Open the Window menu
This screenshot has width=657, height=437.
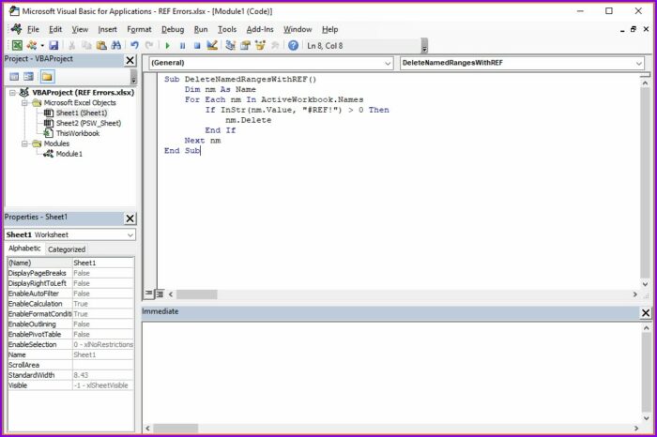point(298,29)
